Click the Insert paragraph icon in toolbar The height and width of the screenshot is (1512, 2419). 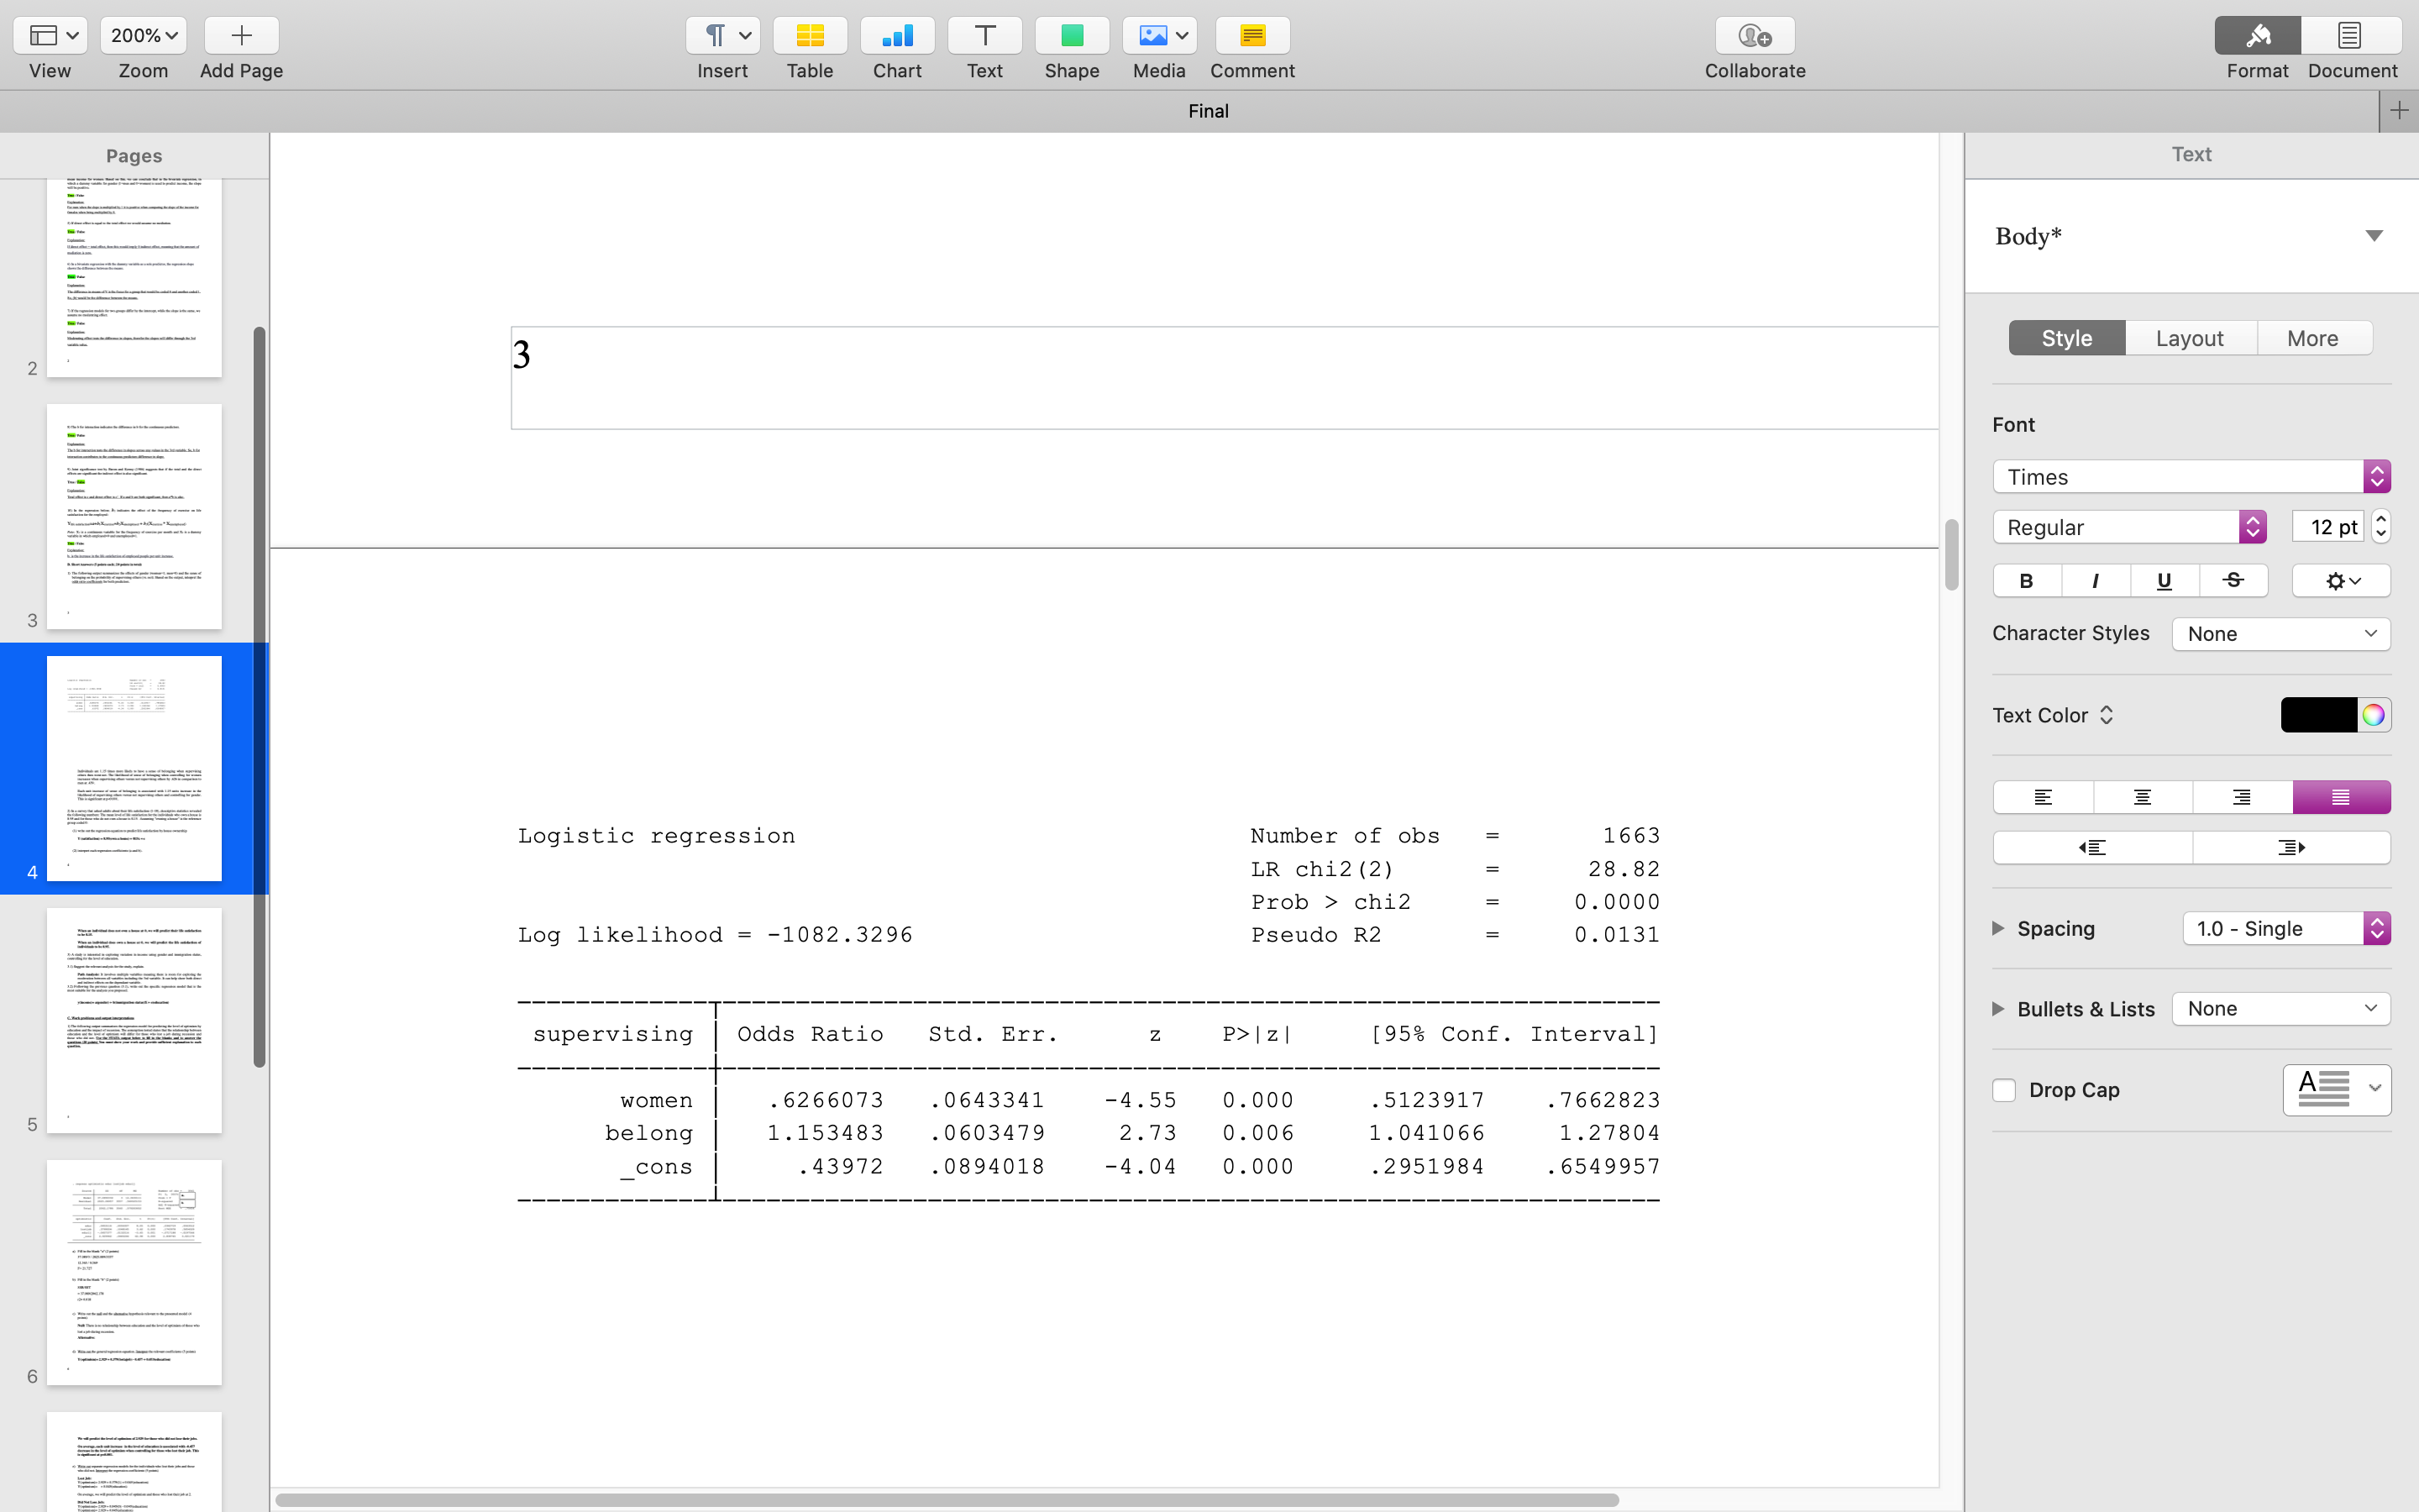(x=716, y=36)
